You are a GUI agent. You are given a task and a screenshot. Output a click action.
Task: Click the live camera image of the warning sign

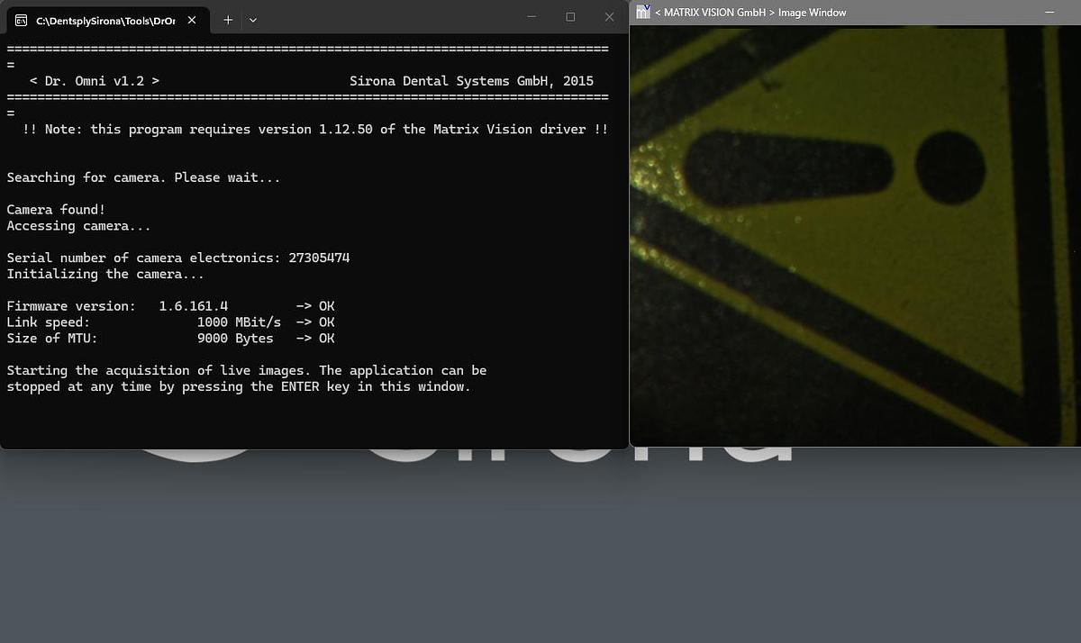(x=855, y=236)
